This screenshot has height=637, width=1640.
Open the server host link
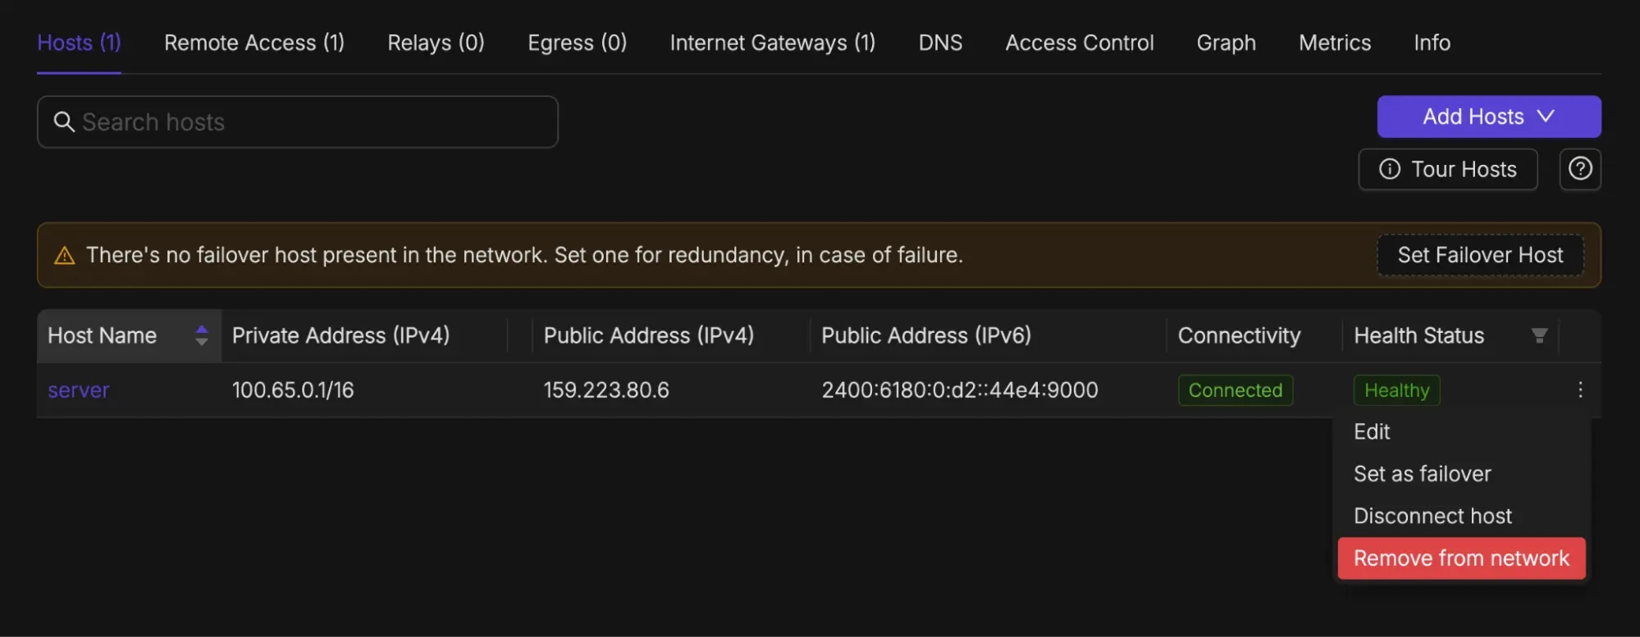[x=79, y=390]
